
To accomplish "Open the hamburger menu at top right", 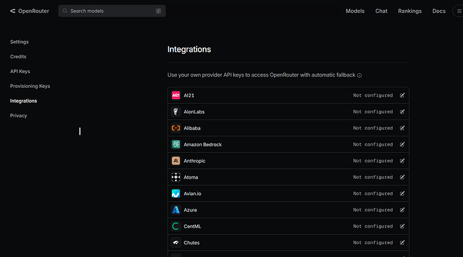I will tap(459, 11).
